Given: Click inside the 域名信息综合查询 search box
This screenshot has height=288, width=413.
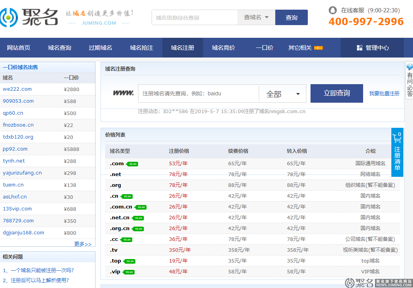Looking at the screenshot, I should click(x=193, y=17).
